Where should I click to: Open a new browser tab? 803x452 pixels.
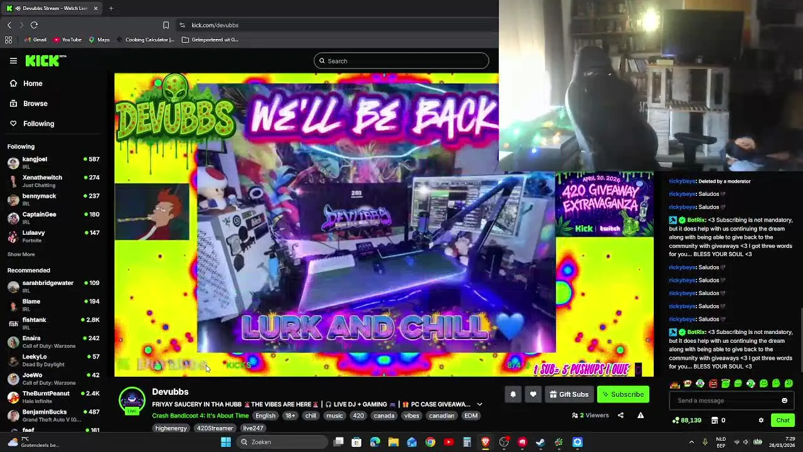pyautogui.click(x=110, y=8)
